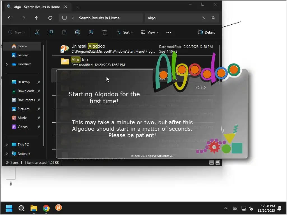Expand the Network tree node
The image size is (287, 215).
point(7,154)
